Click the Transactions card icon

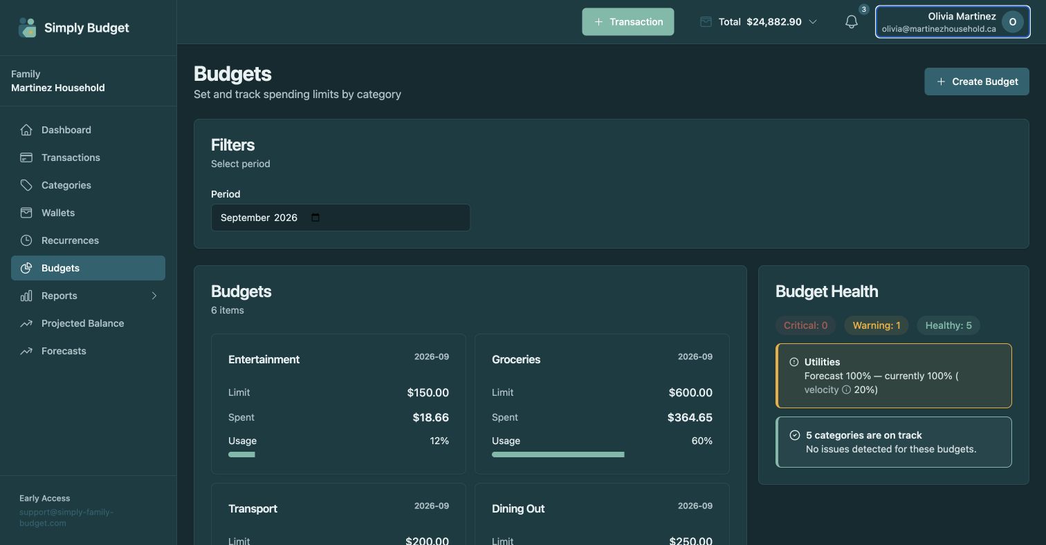pos(26,157)
